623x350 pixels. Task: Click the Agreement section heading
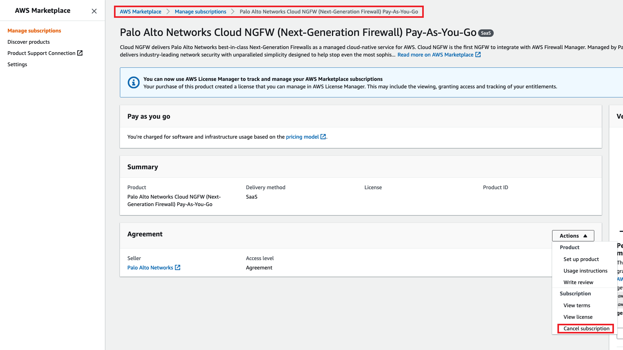(145, 234)
